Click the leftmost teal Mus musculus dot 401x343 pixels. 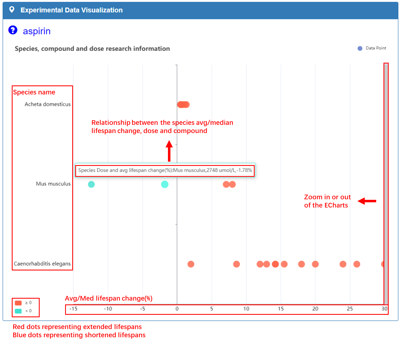(91, 184)
